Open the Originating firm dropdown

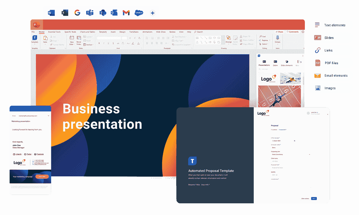[290, 155]
